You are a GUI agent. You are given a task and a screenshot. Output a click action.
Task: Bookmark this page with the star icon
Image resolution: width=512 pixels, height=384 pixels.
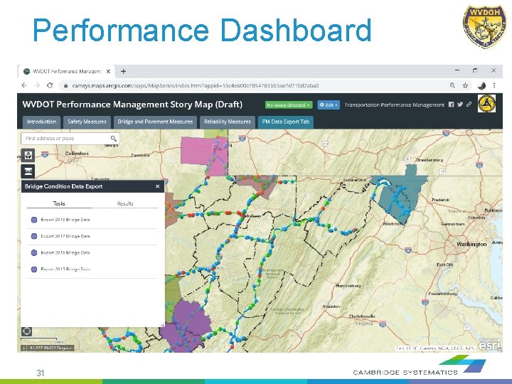pos(465,85)
